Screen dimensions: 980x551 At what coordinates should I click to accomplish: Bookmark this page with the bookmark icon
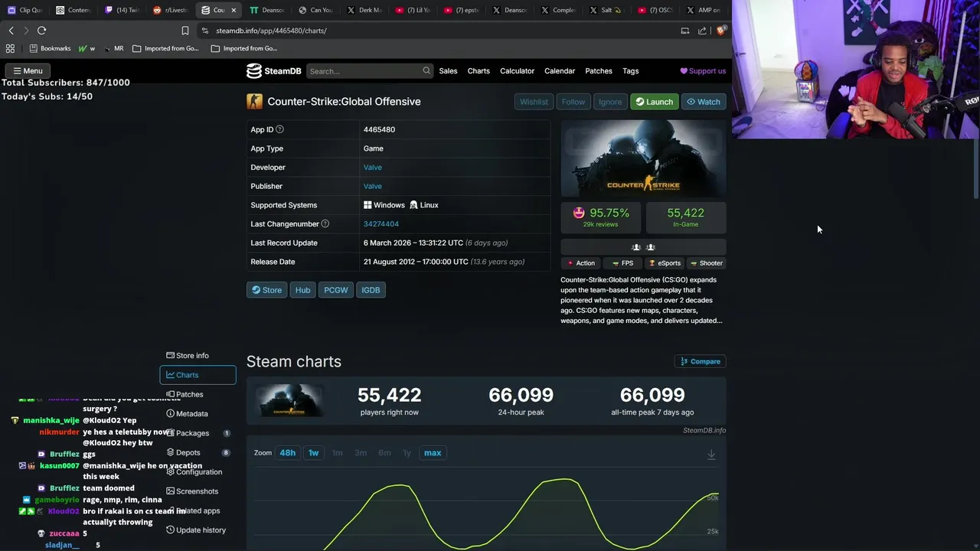[x=185, y=31]
